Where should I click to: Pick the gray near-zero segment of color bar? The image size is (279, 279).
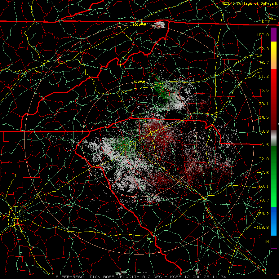coord(274,138)
